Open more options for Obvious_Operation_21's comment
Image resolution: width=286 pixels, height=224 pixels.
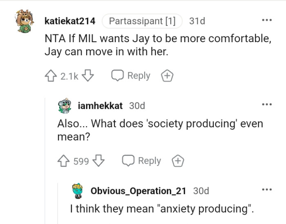coord(267,190)
